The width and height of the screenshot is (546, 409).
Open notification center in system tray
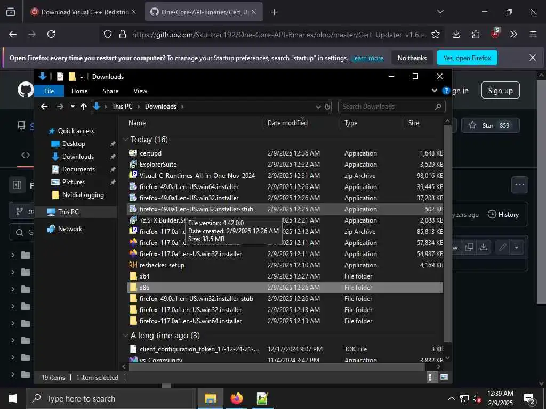coord(529,399)
